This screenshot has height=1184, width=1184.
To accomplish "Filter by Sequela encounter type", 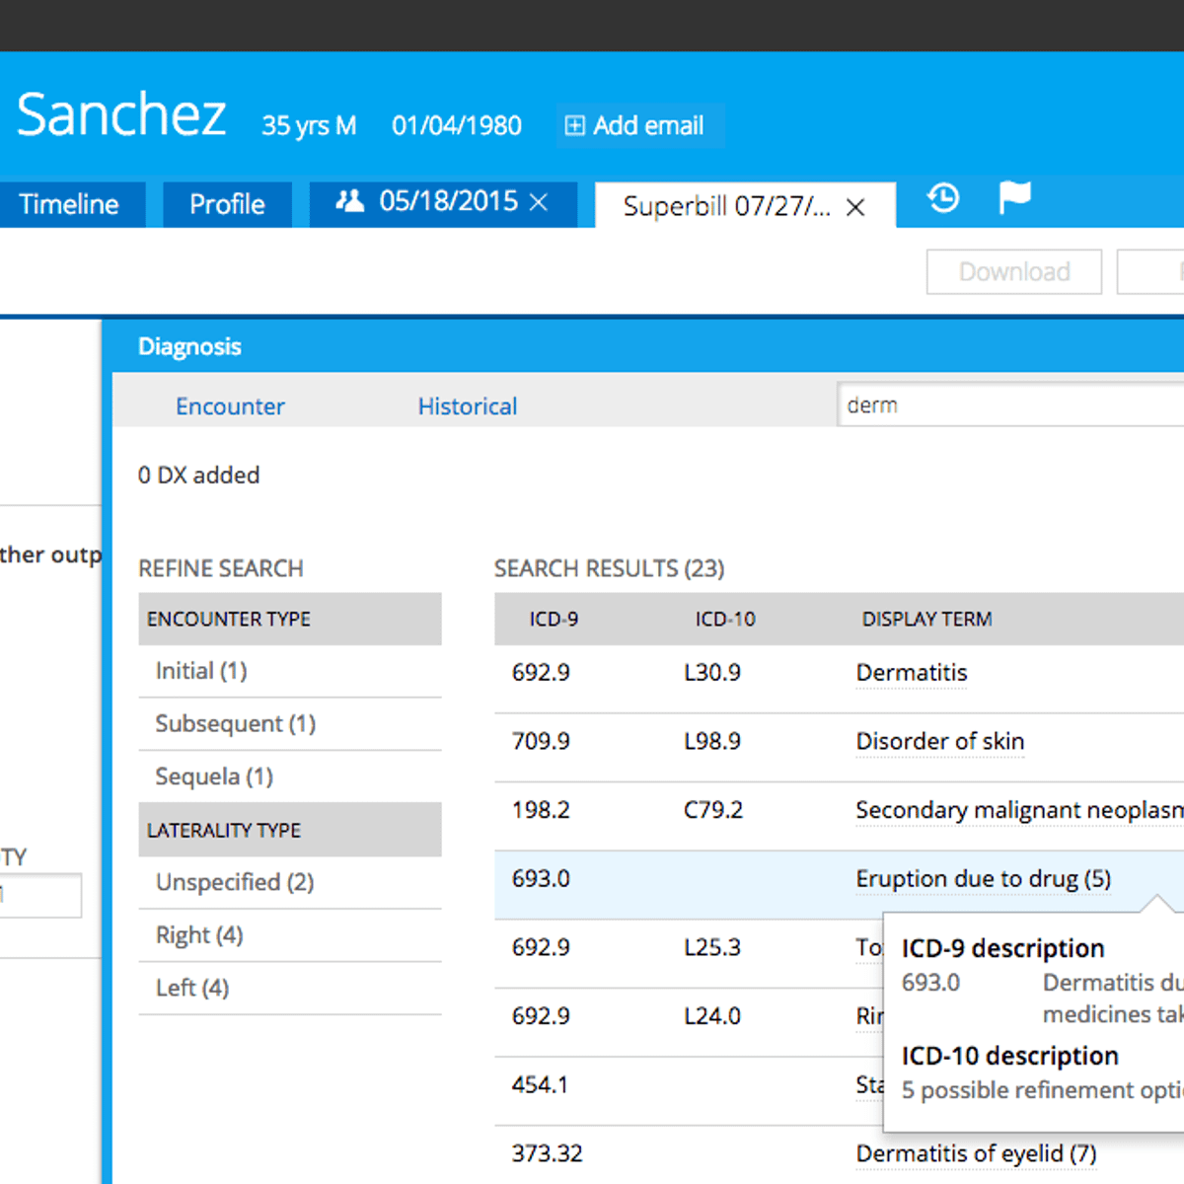I will tap(214, 777).
